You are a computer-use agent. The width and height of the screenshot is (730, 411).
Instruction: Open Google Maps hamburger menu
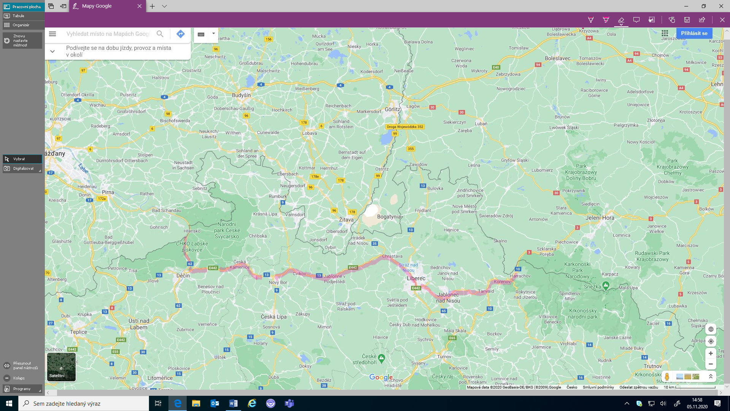52,34
